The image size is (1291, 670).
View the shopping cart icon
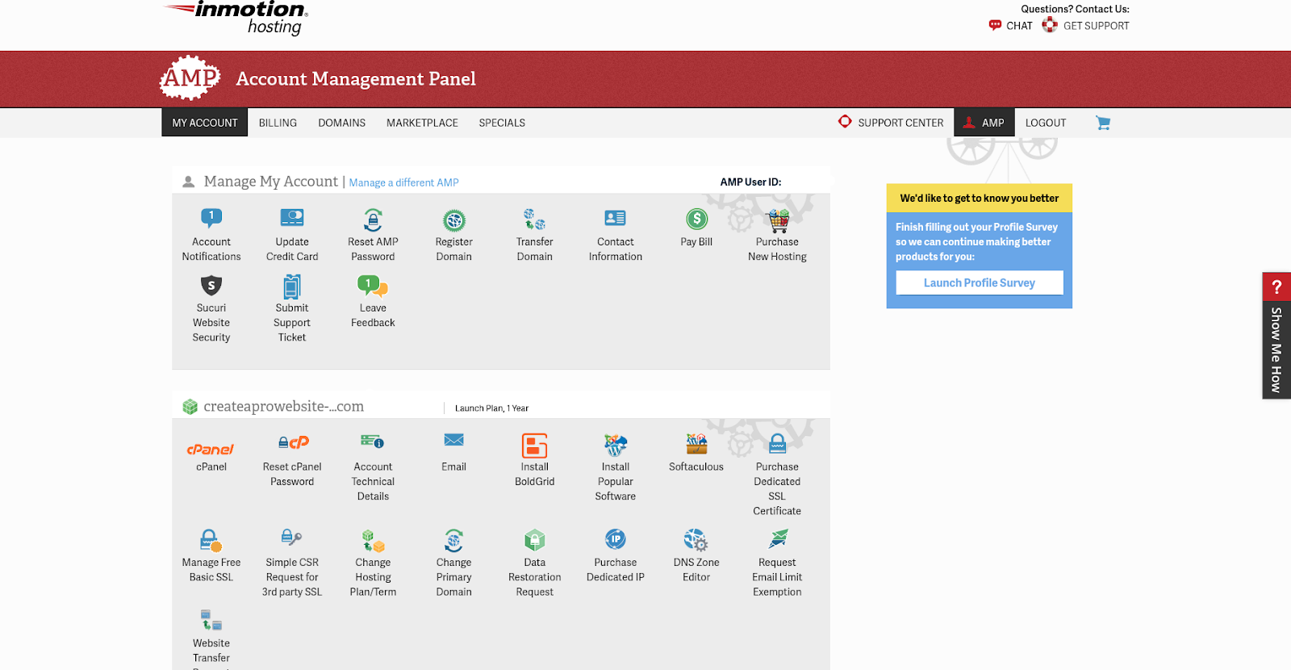(x=1103, y=123)
